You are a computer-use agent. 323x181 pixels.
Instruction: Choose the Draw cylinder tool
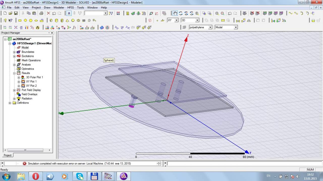57,20
